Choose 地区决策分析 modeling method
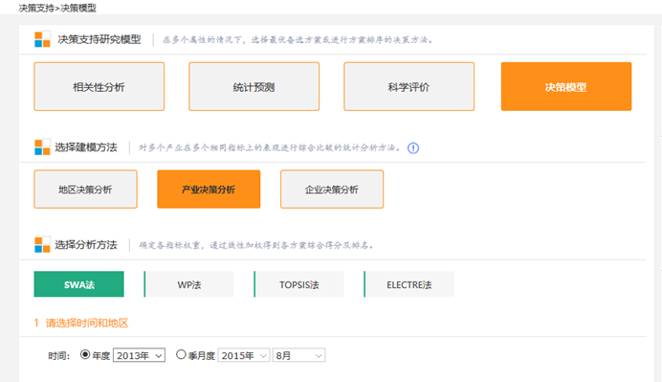662x382 pixels. [x=86, y=190]
